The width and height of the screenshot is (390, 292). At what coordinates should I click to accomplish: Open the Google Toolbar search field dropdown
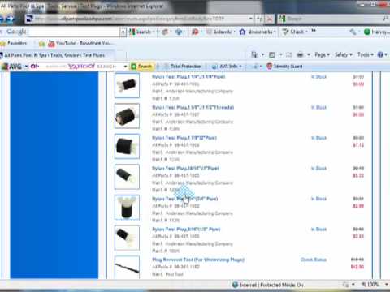[123, 32]
